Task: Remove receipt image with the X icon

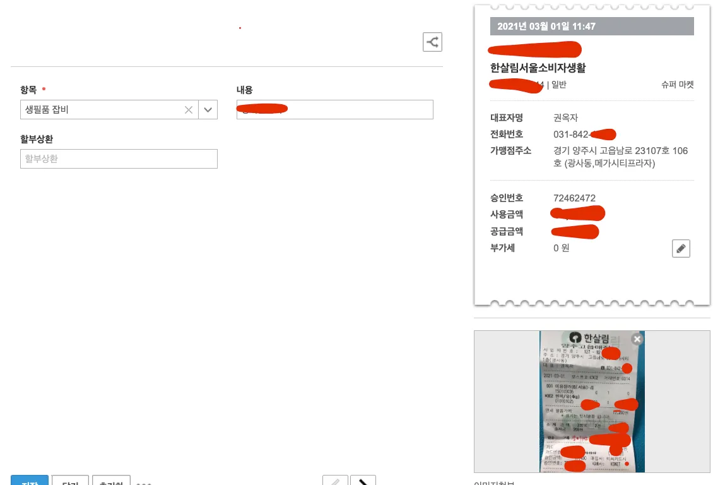Action: [637, 339]
